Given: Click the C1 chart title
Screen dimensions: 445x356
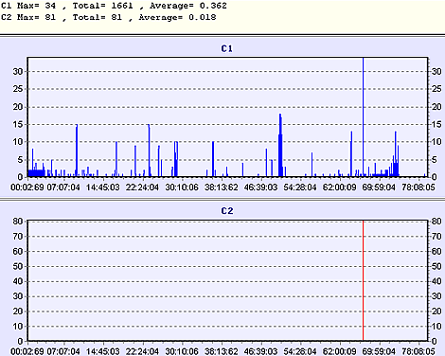Looking at the screenshot, I should 226,48.
